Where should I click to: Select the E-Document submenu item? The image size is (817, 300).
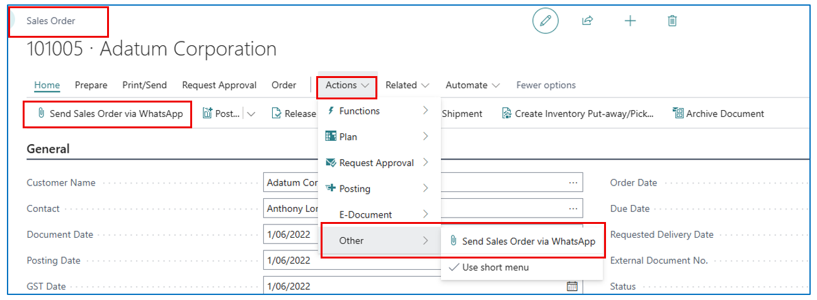point(377,214)
